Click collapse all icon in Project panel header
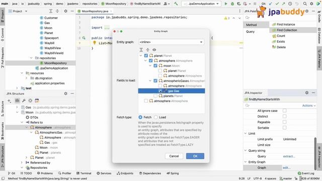 tap(57, 11)
